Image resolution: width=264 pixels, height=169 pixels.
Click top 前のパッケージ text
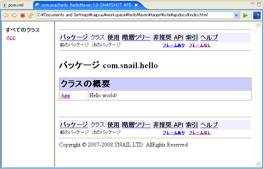tap(74, 45)
